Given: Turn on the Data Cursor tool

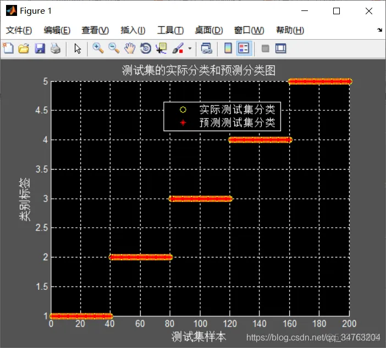Looking at the screenshot, I should click(x=162, y=48).
